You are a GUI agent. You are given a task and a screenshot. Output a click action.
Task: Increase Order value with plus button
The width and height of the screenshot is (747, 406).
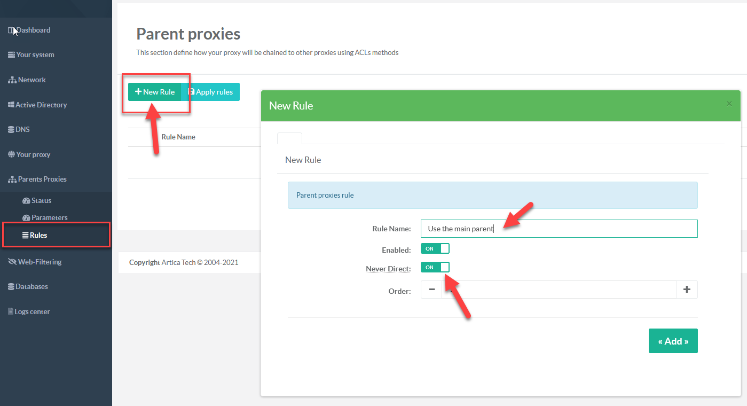tap(687, 290)
